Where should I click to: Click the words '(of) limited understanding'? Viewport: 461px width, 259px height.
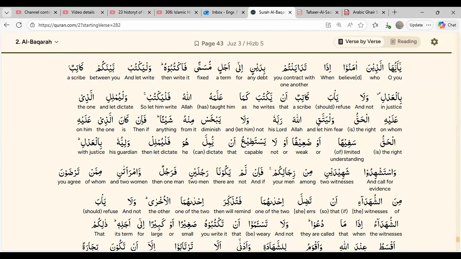[347, 156]
